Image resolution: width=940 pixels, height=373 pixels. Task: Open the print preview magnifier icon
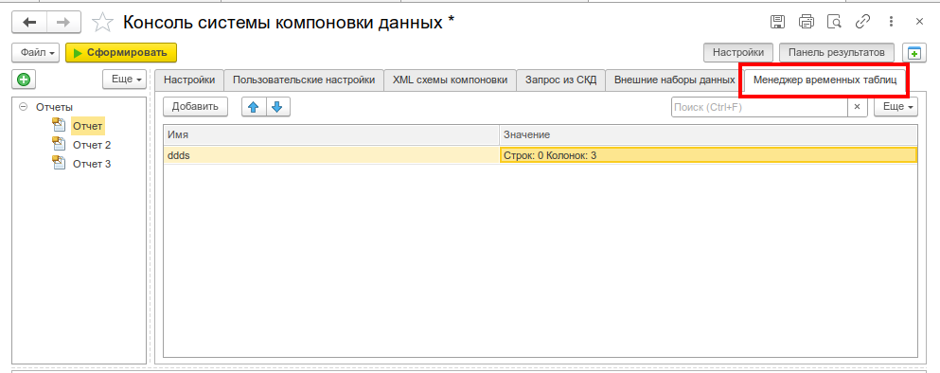pyautogui.click(x=834, y=22)
